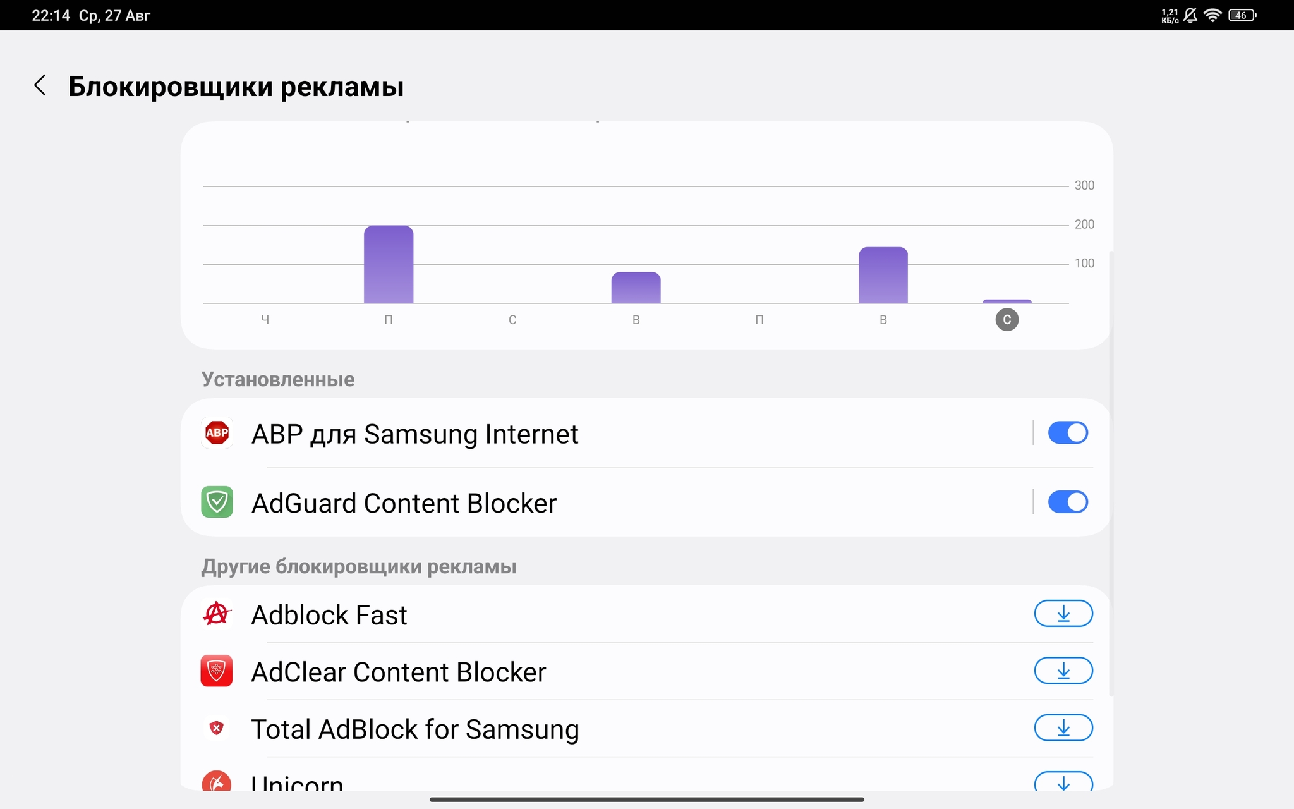
Task: Tap the second В bar in chart
Action: (x=883, y=275)
